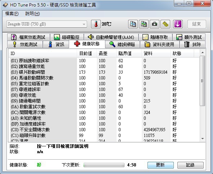Select the (08) 尋道效能 row
The height and width of the screenshot is (174, 213).
104,95
